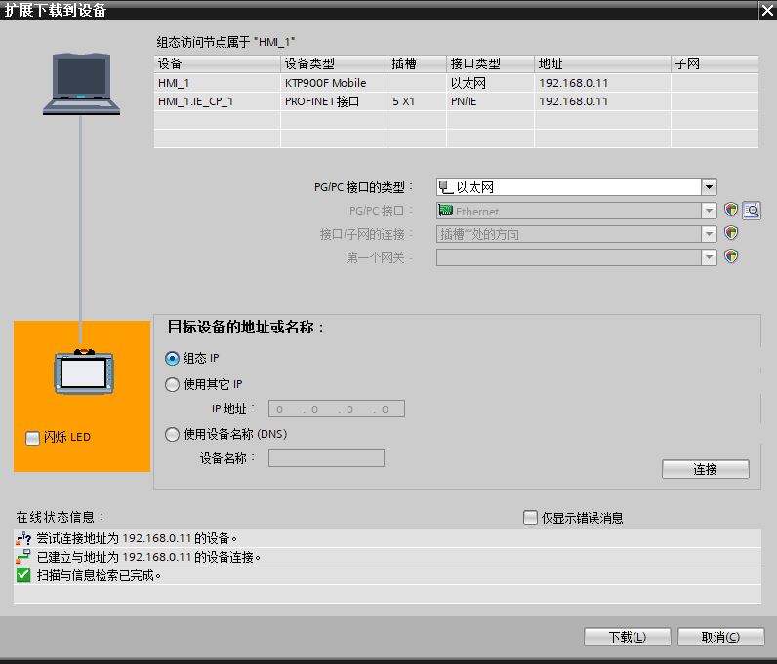Viewport: 777px width, 664px height.
Task: Click the HMI mobile panel device icon
Action: (84, 371)
